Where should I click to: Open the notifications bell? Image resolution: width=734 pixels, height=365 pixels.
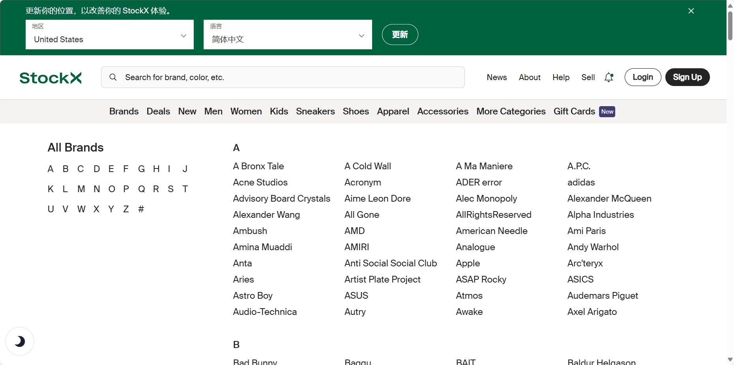pyautogui.click(x=609, y=77)
